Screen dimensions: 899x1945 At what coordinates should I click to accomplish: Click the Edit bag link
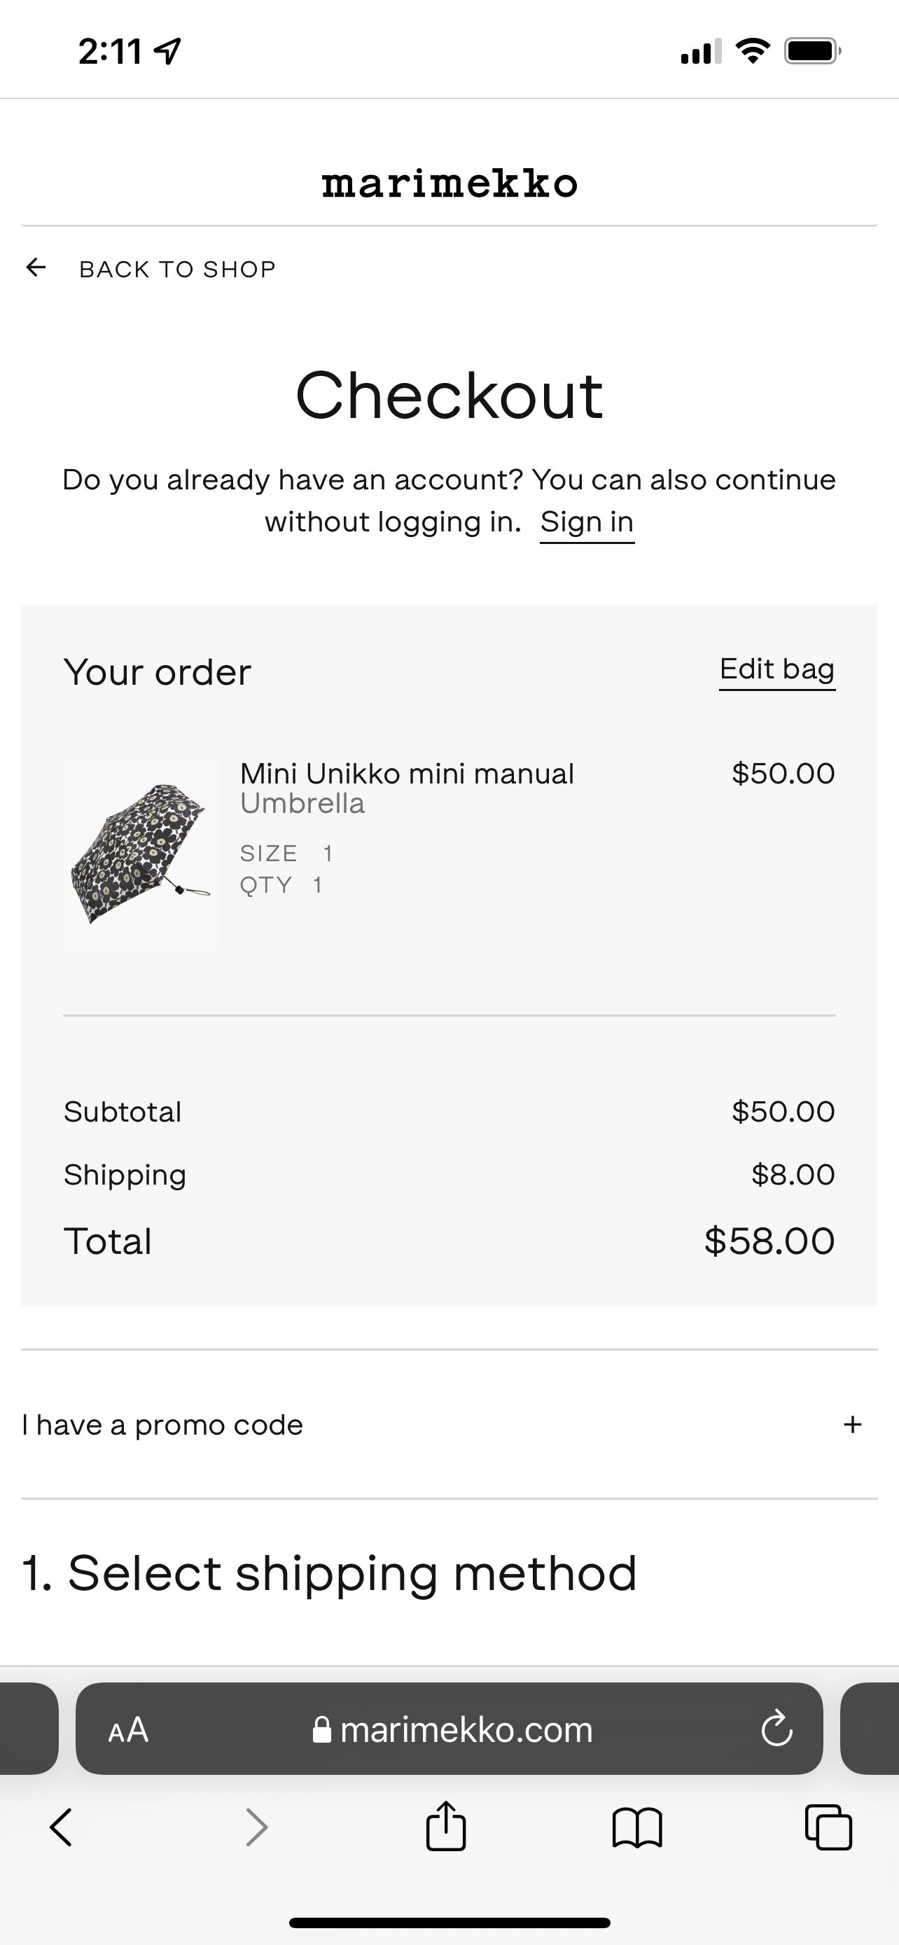(776, 670)
